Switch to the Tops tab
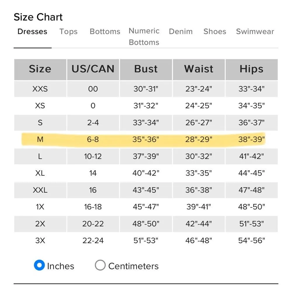This screenshot has height=292, width=292. point(68,32)
